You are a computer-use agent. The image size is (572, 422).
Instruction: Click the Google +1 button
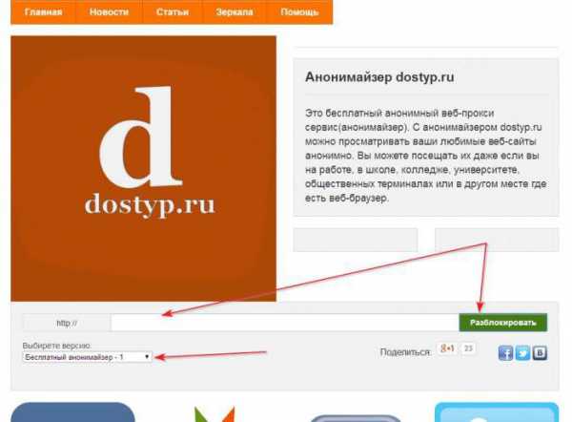(447, 348)
